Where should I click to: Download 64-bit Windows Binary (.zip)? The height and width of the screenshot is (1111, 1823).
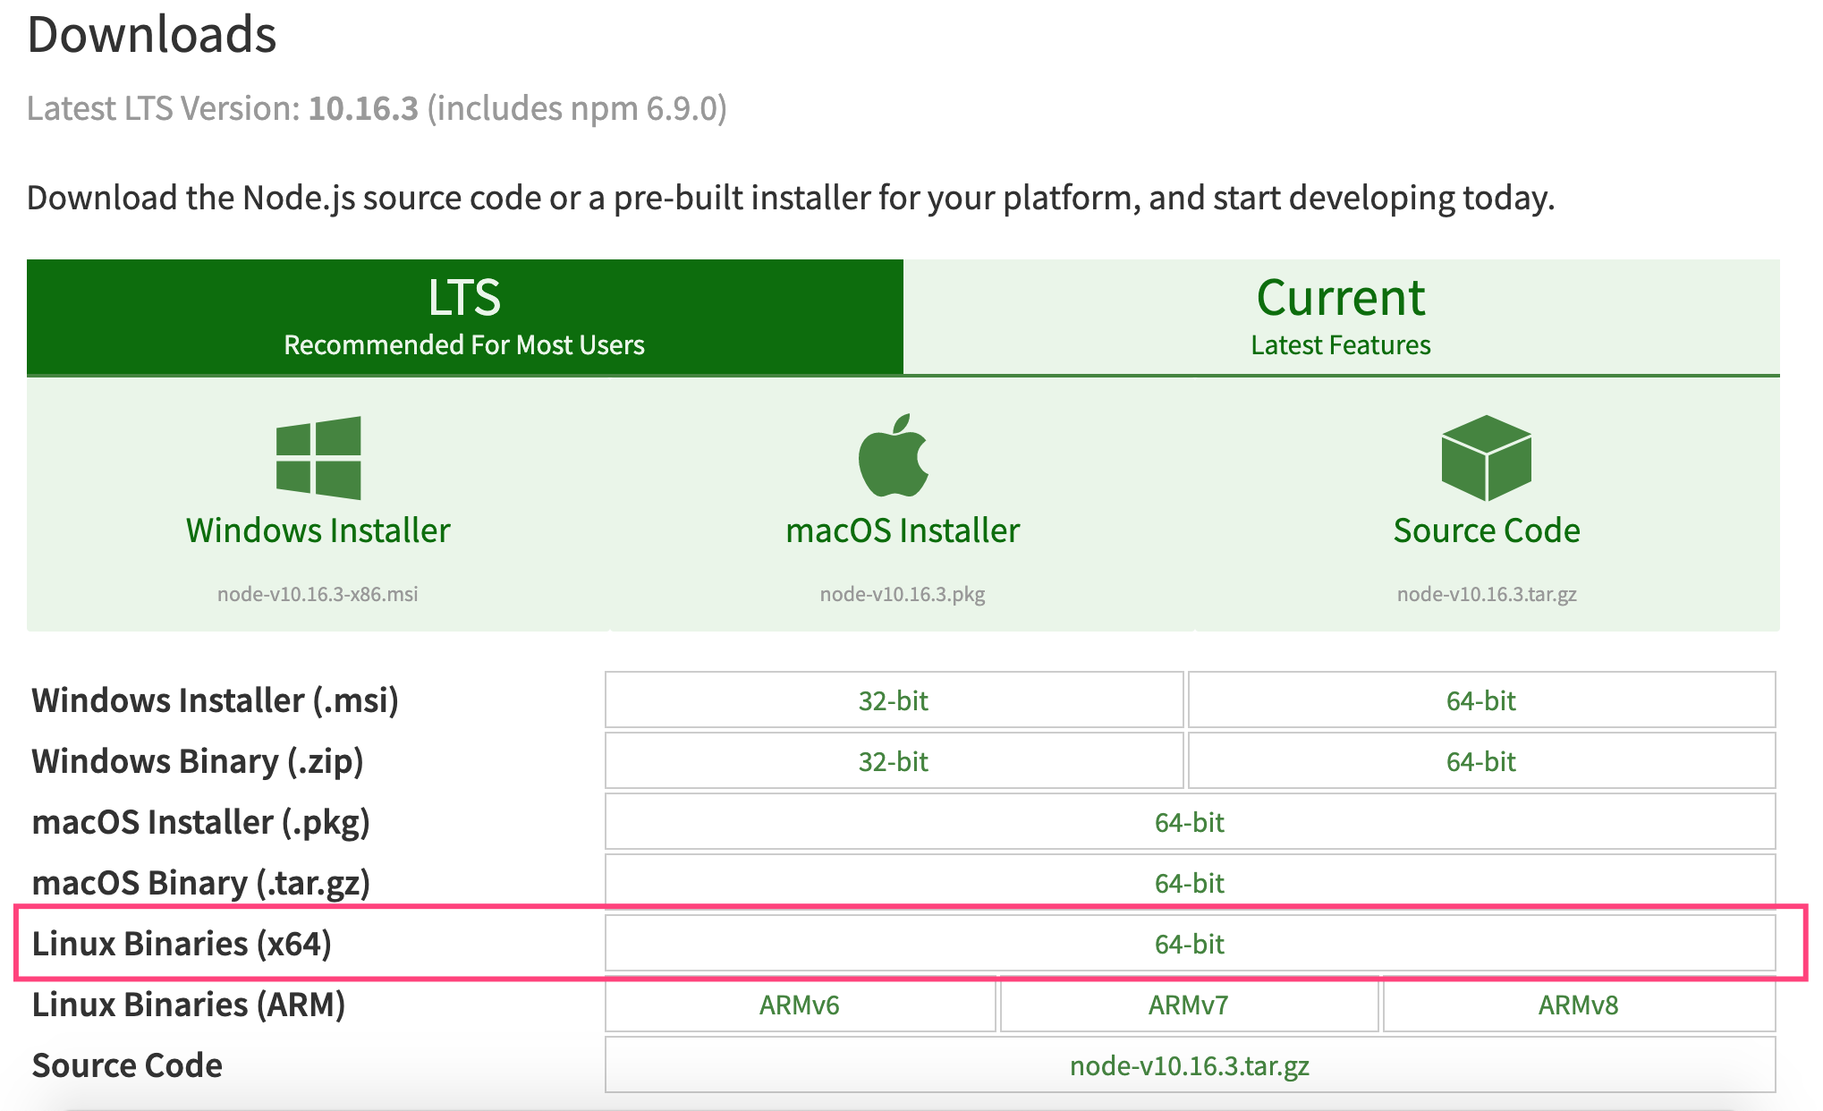[x=1480, y=761]
